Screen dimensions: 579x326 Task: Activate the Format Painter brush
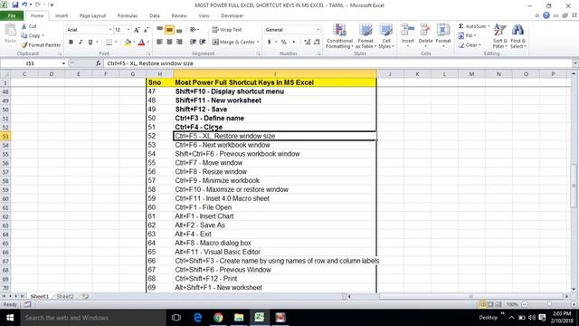click(41, 44)
